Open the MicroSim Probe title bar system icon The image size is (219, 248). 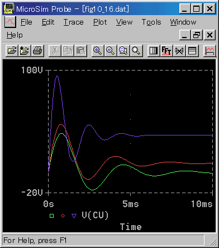pyautogui.click(x=9, y=8)
